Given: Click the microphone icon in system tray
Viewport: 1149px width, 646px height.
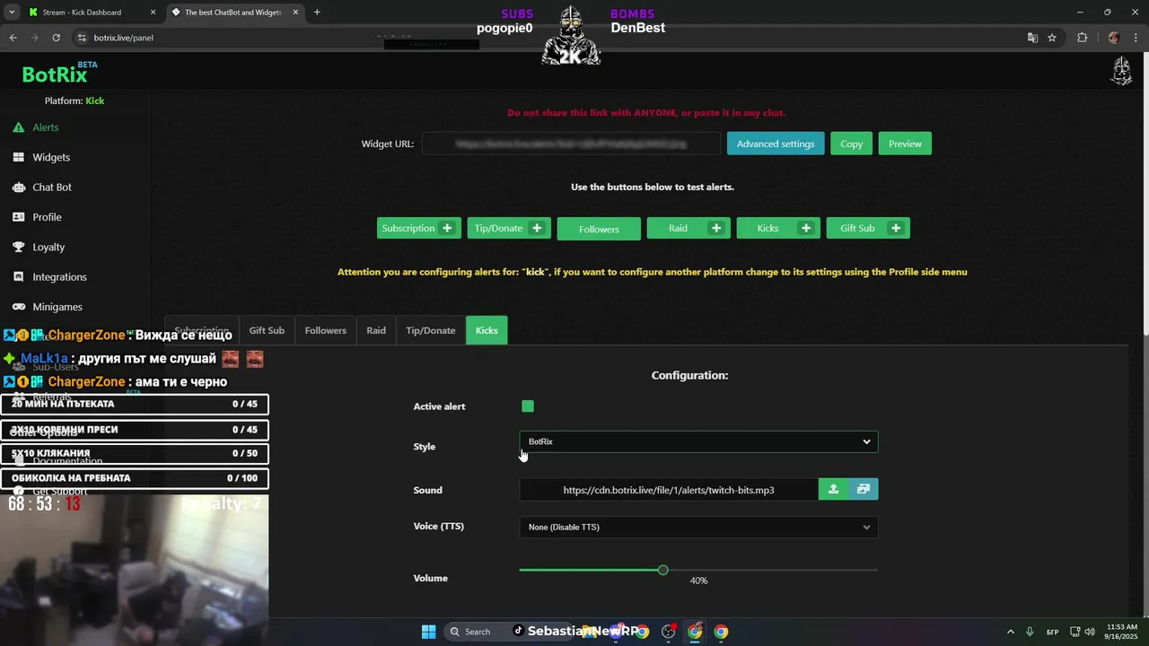Looking at the screenshot, I should pos(1030,632).
